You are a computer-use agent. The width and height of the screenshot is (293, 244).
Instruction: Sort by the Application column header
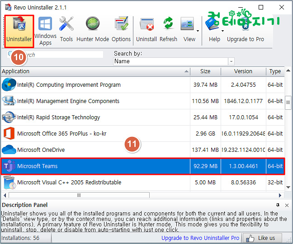coord(95,71)
